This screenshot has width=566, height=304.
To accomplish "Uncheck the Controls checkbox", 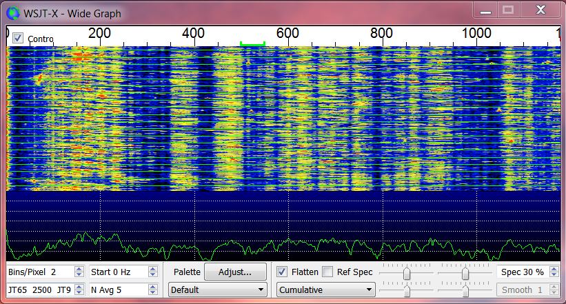I will [18, 38].
